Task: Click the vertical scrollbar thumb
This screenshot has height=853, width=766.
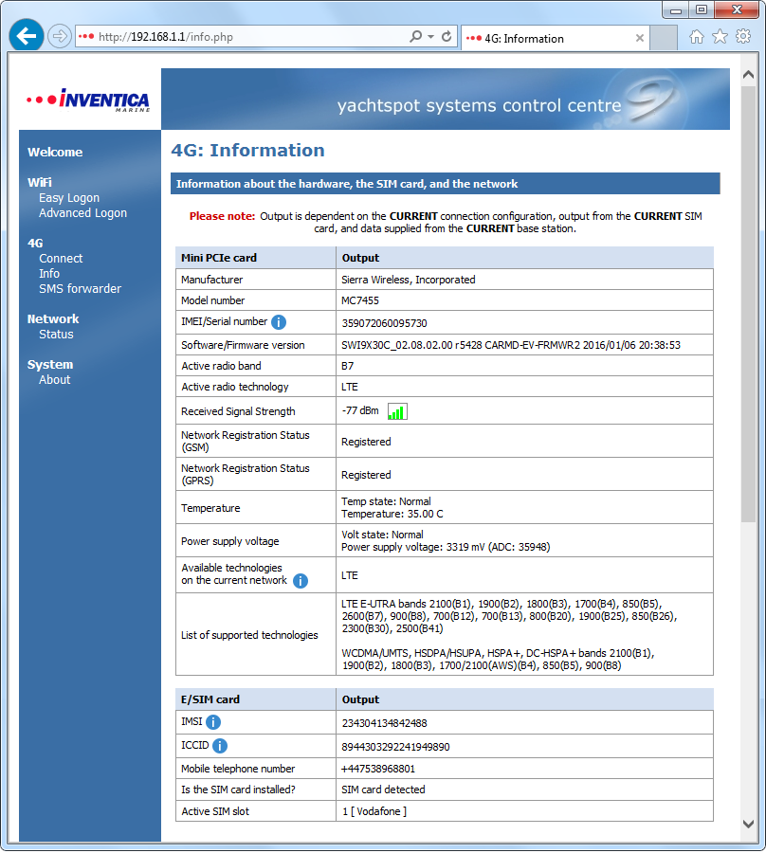Action: pos(749,303)
